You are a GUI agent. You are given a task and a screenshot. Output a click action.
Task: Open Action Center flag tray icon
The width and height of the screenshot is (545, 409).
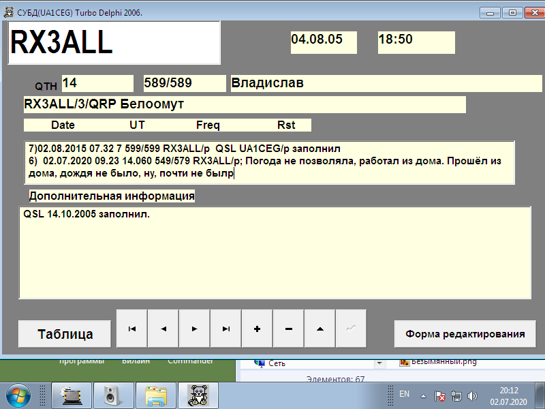tap(440, 396)
